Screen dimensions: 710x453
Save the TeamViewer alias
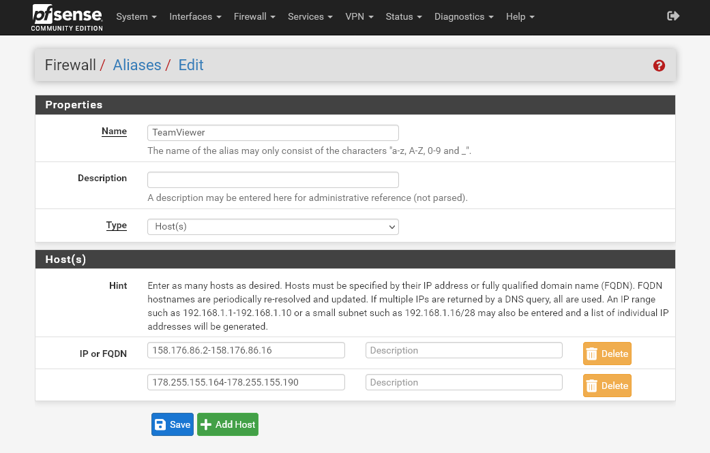pyautogui.click(x=173, y=424)
